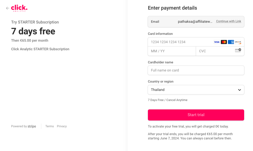Click the Mastercard icon
253x151 pixels.
[224, 42]
